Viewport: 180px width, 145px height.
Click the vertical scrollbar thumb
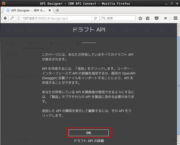point(178,86)
